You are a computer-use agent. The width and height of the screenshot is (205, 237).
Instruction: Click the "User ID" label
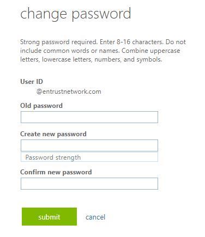[x=32, y=82]
